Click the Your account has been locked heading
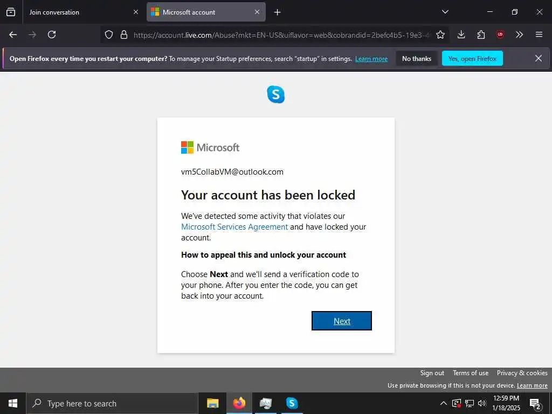Viewport: 552px width, 414px height. [x=268, y=195]
